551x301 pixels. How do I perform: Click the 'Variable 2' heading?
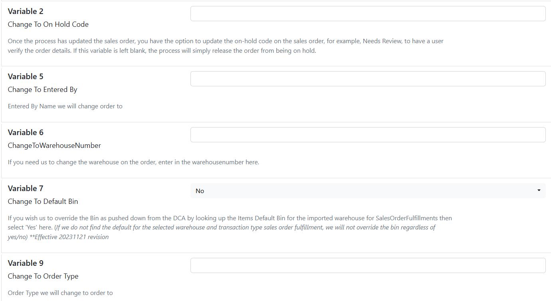tap(26, 11)
